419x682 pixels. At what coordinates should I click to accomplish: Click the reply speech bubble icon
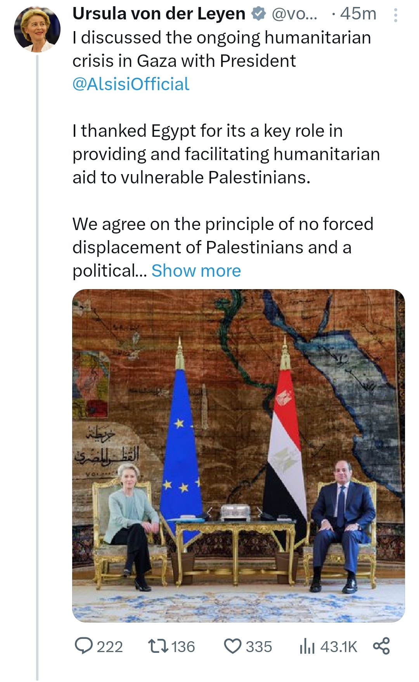tap(83, 646)
